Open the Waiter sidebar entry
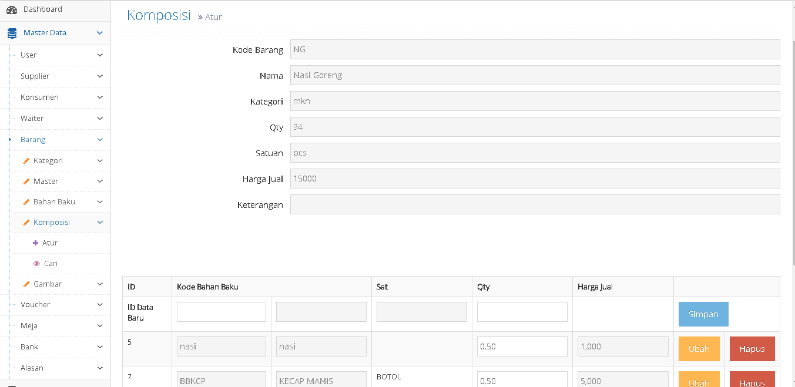Viewport: 795px width, 387px height. click(x=32, y=119)
